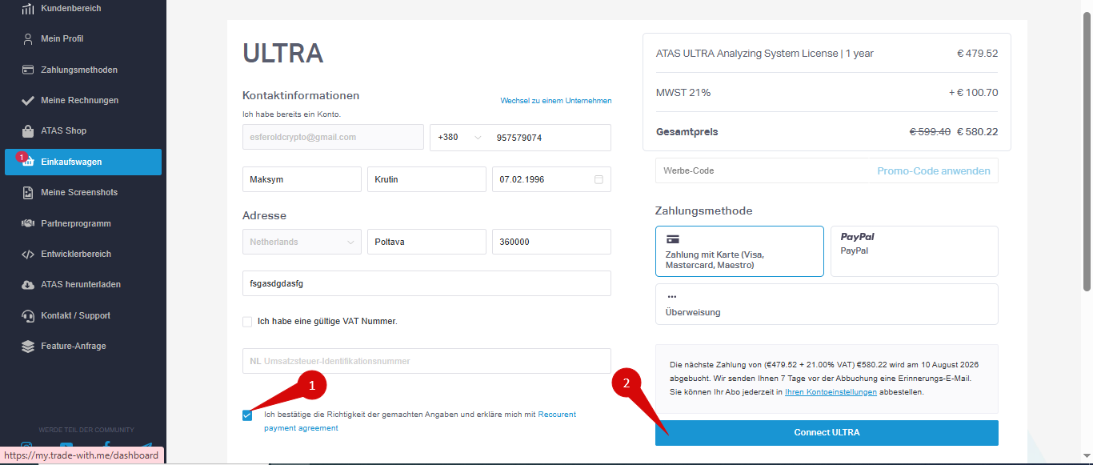The image size is (1093, 465).
Task: Click Wechsel zu einem Unternehmen link
Action: coord(556,101)
